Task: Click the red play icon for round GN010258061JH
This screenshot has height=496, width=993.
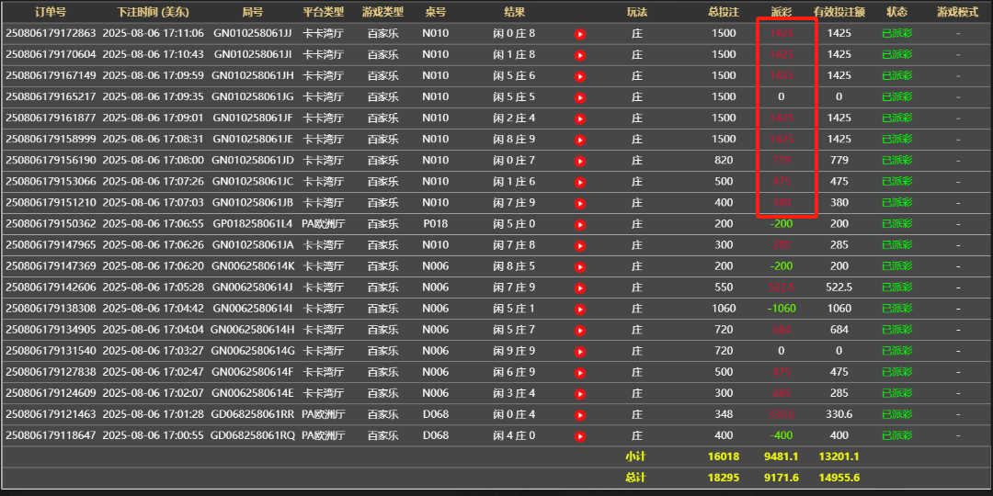Action: tap(580, 76)
